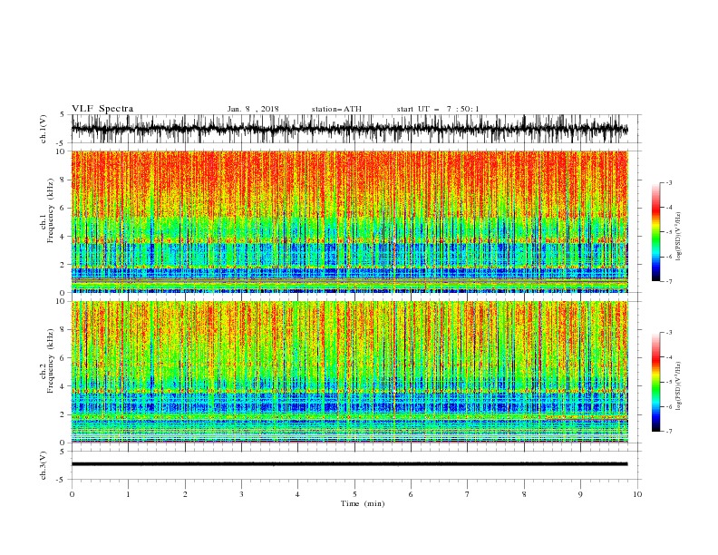718x555 pixels.
Task: Click the upper colorbar 'log(PSD)(V²/Hz)' label
Action: [679, 237]
